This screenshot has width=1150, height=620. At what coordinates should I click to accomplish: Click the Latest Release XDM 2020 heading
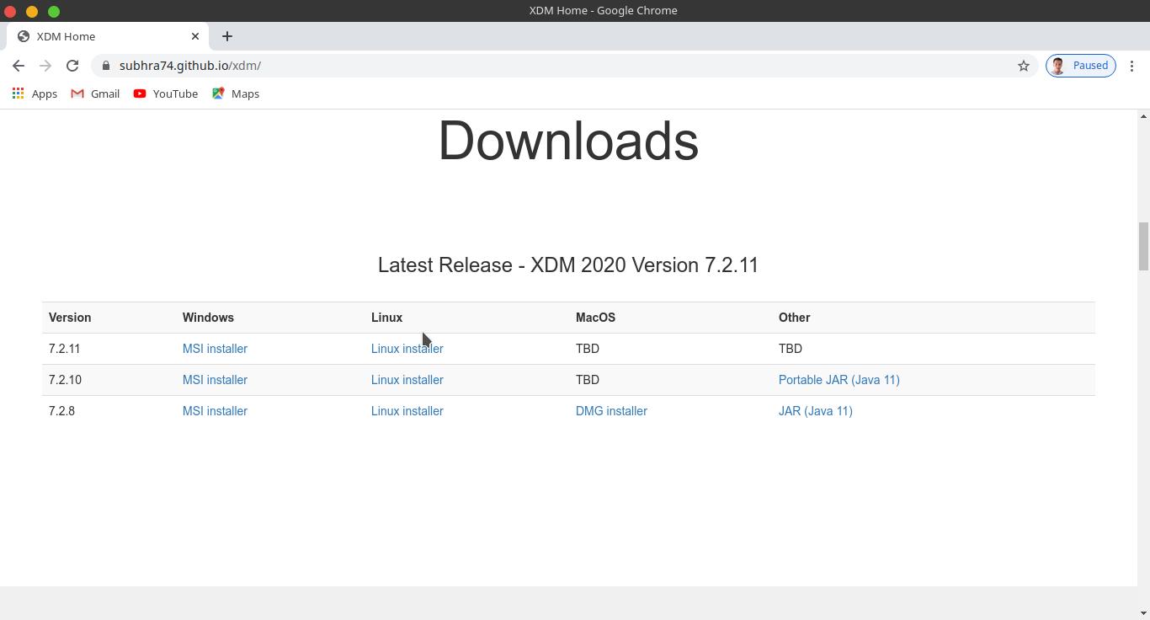[x=568, y=265]
